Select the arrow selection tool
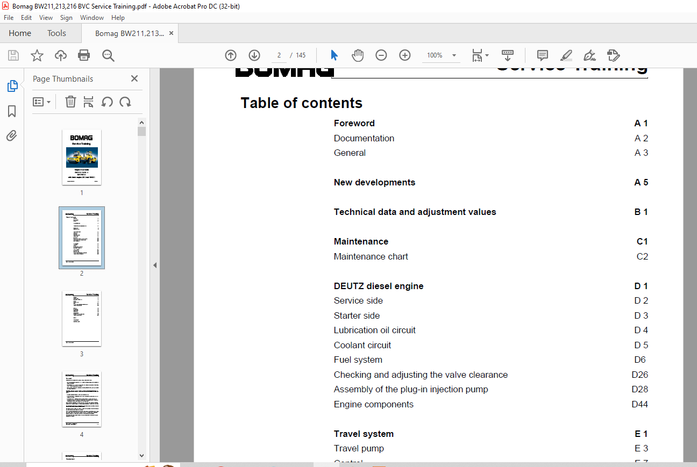Screen dimensions: 697x467 click(334, 55)
